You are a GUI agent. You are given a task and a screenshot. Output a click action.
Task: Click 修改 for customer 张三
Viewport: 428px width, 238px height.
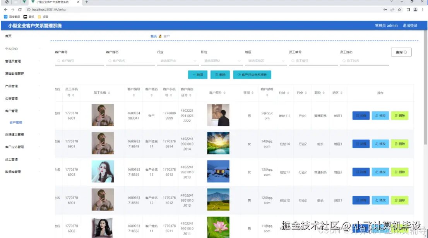pos(380,116)
